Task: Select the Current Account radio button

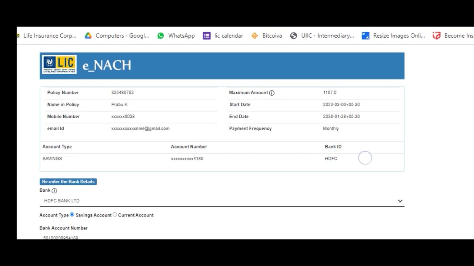Action: tap(115, 215)
